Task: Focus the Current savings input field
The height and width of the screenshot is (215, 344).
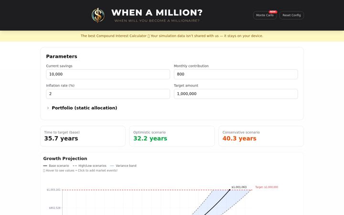Action: (108, 74)
